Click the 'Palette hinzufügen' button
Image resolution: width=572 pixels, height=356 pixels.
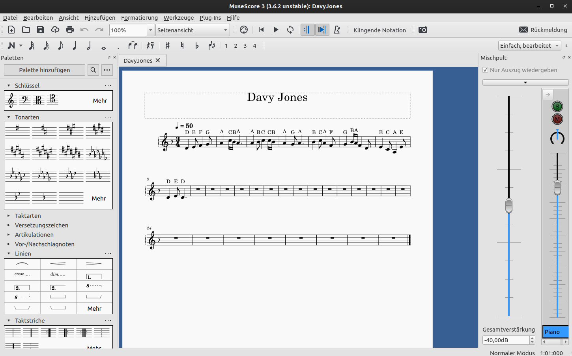tap(45, 70)
